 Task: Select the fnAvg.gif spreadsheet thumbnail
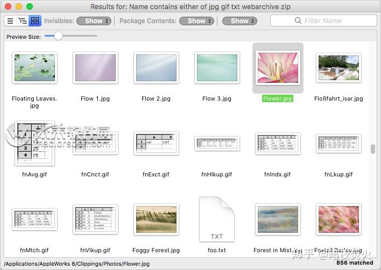pyautogui.click(x=34, y=143)
